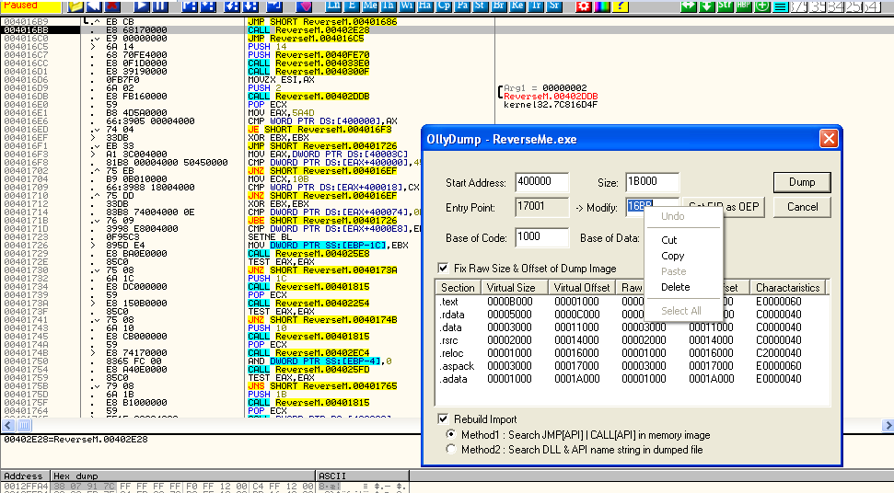This screenshot has width=894, height=493.
Task: Click the Modify entry point field
Action: [652, 207]
